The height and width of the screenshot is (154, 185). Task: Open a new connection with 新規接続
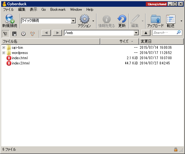pyautogui.click(x=10, y=21)
